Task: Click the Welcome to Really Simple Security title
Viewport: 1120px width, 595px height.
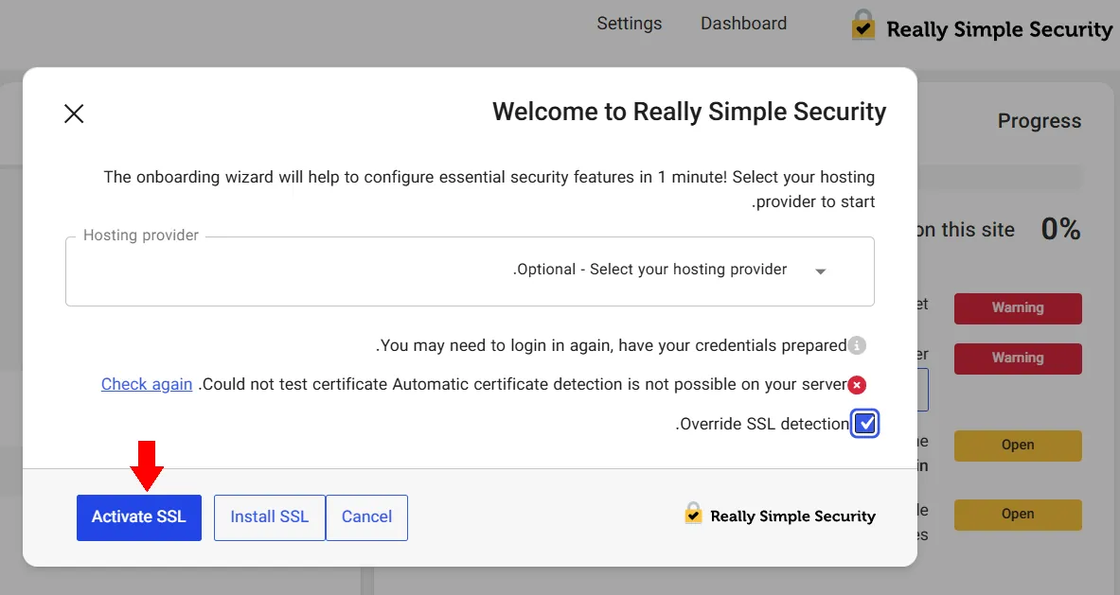Action: (x=689, y=112)
